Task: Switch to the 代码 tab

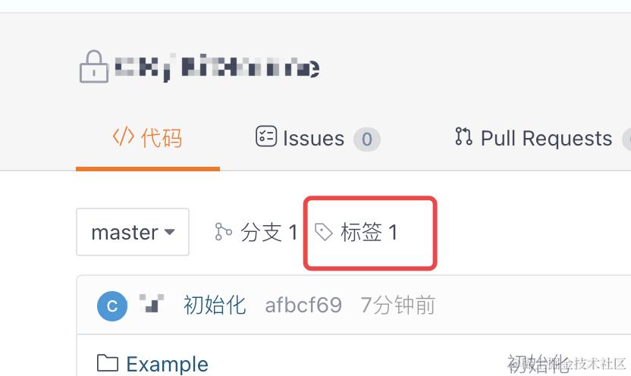Action: click(x=148, y=138)
